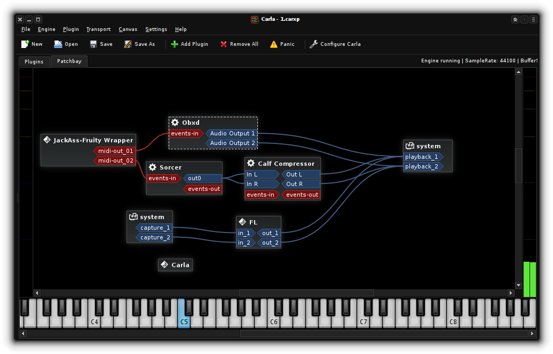This screenshot has width=553, height=354.
Task: Select the playback_1 port on system node
Action: pyautogui.click(x=422, y=157)
